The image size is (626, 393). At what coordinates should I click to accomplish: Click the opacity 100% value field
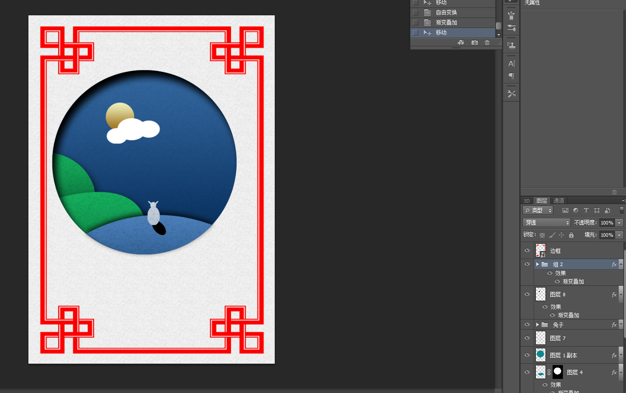[x=607, y=223]
